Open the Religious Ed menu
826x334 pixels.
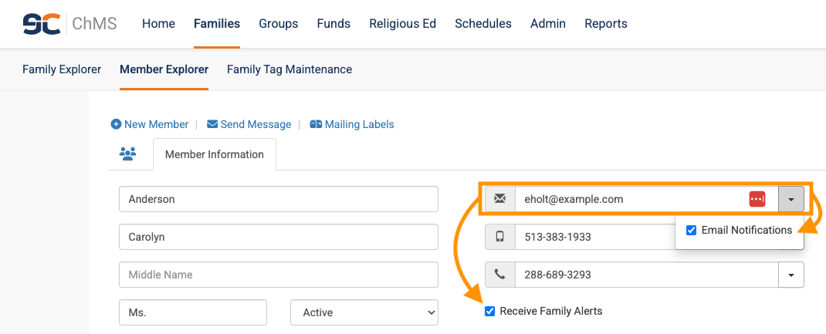coord(402,24)
